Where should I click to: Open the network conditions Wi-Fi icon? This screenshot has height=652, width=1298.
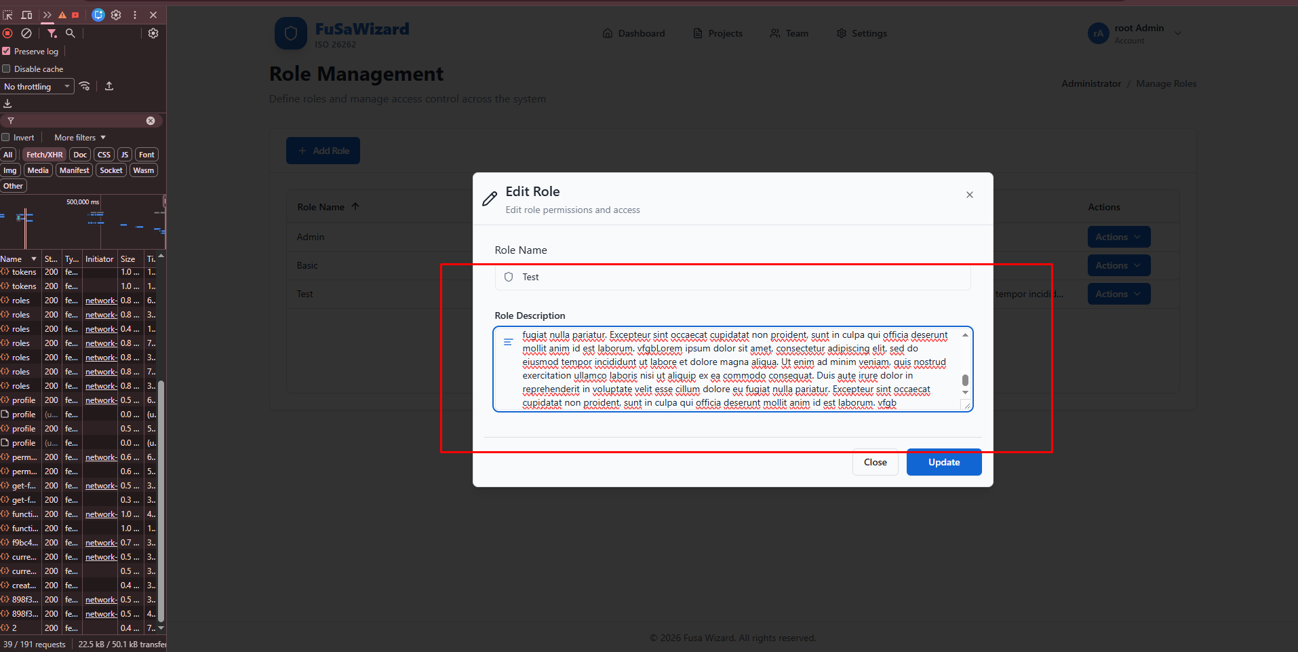point(85,86)
